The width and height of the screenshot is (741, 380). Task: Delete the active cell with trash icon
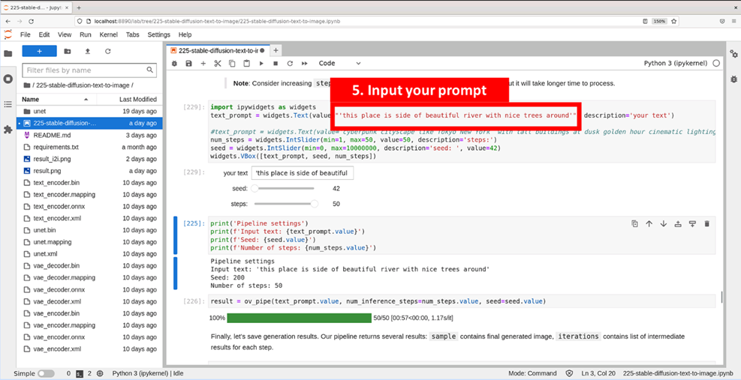707,224
